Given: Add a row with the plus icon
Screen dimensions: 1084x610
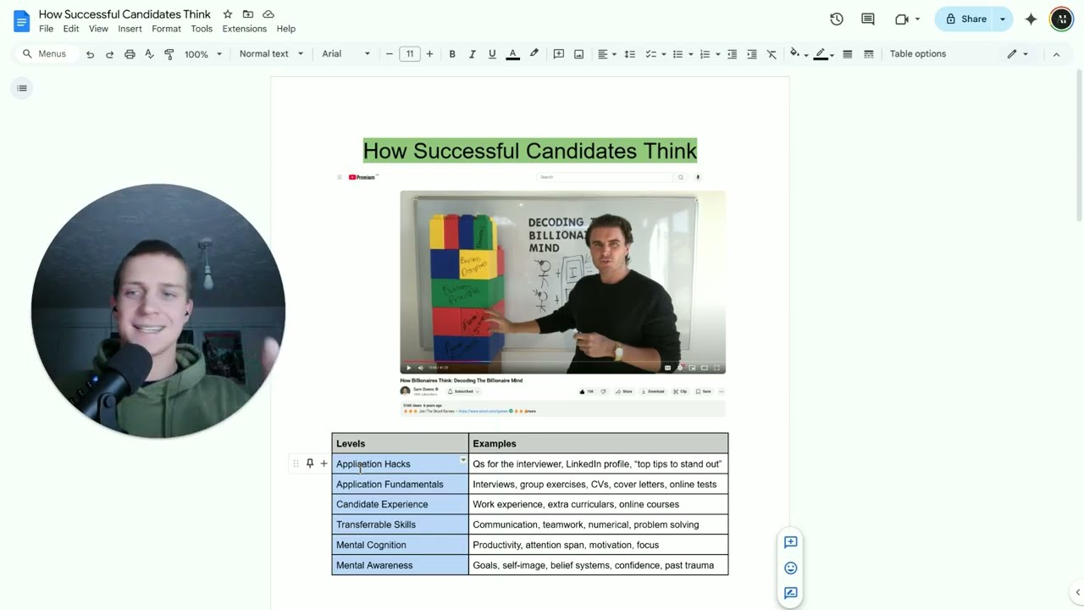Looking at the screenshot, I should pyautogui.click(x=324, y=463).
